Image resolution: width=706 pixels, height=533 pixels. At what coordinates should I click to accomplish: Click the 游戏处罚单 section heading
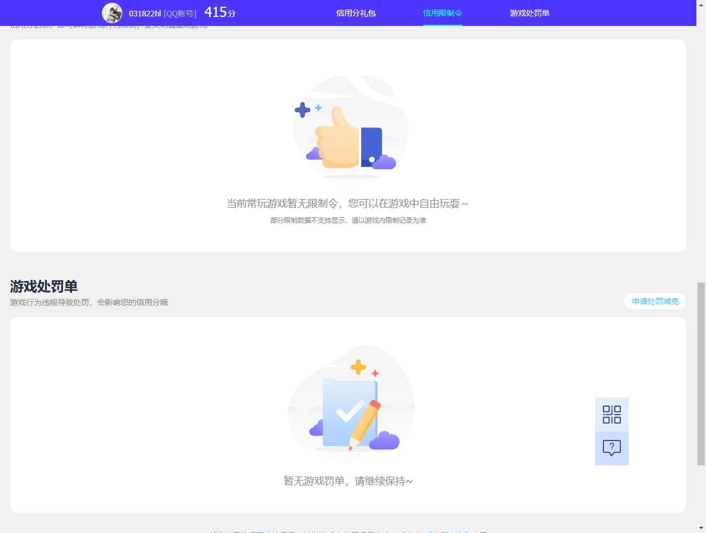[x=44, y=286]
